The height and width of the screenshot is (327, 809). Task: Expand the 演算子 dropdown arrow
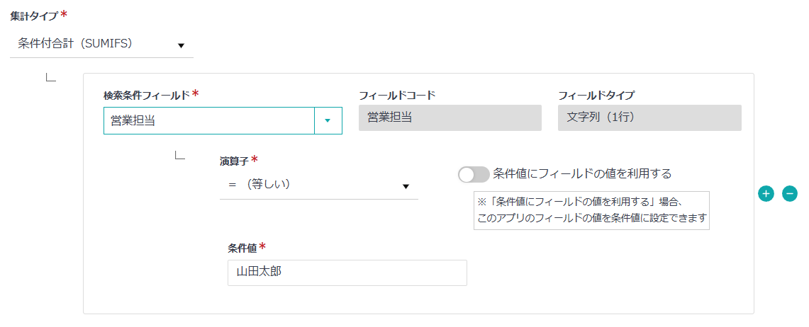tap(406, 186)
